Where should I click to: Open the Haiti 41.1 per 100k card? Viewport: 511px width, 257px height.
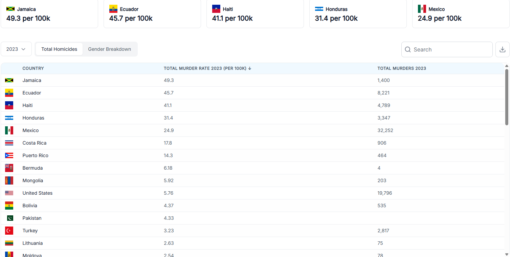[255, 14]
